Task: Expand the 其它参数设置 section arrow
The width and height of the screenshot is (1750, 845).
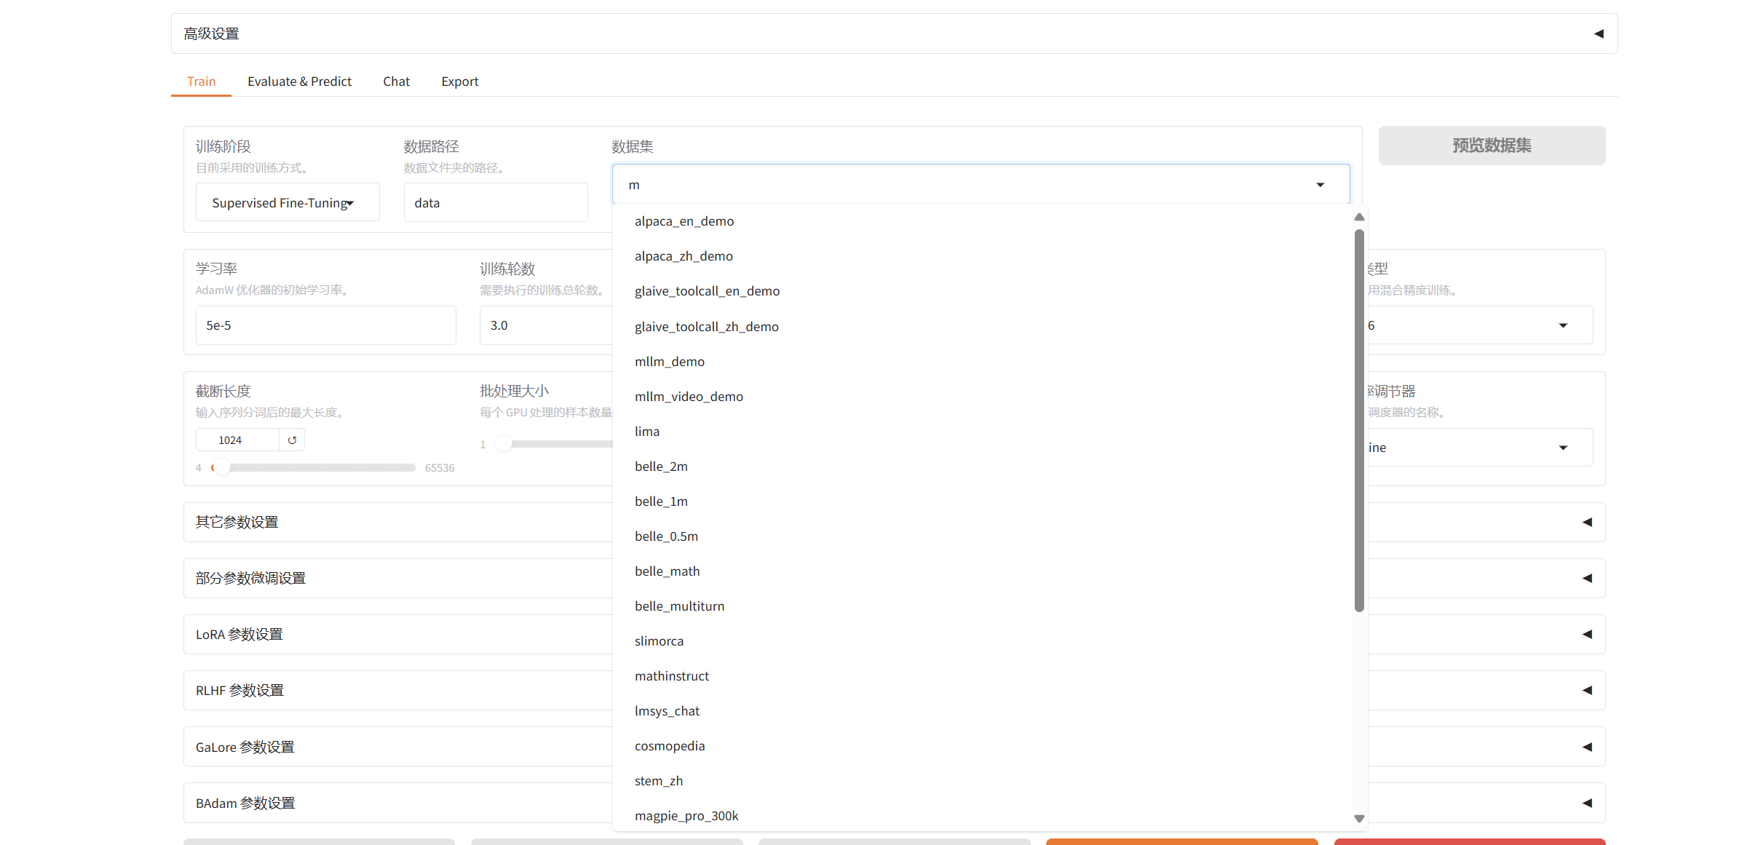Action: coord(1587,522)
